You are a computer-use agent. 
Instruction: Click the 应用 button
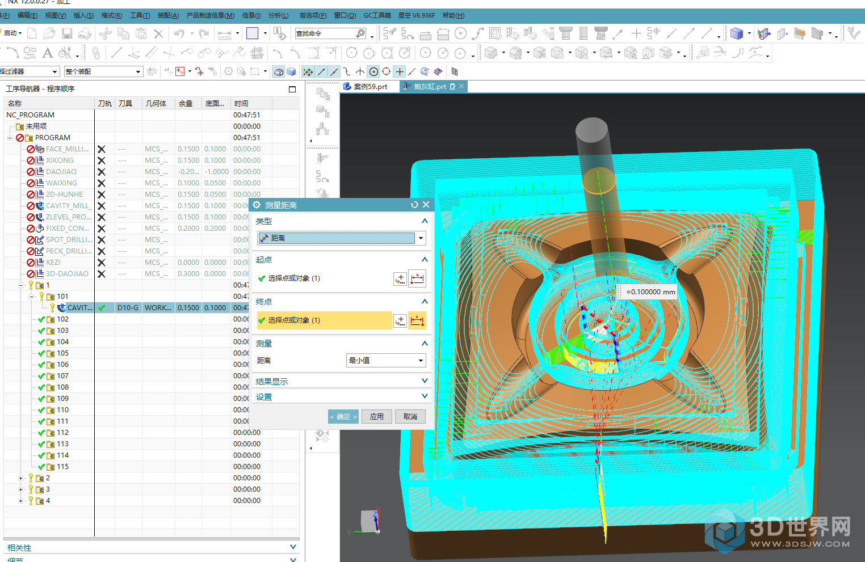point(377,417)
